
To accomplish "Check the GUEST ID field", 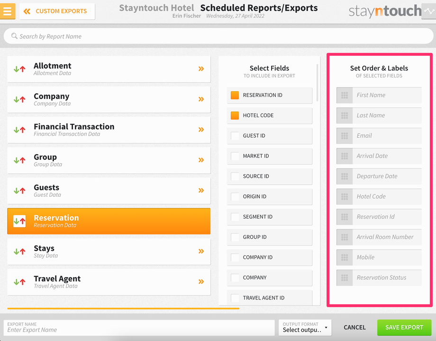I will [x=235, y=136].
